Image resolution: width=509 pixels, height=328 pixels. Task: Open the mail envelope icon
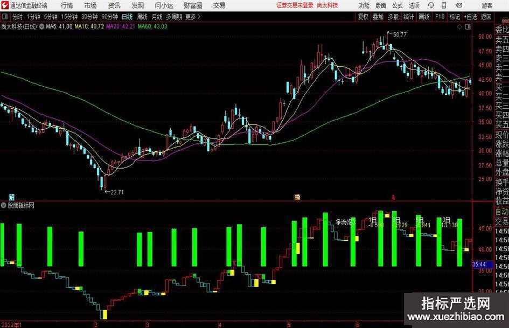point(459,5)
